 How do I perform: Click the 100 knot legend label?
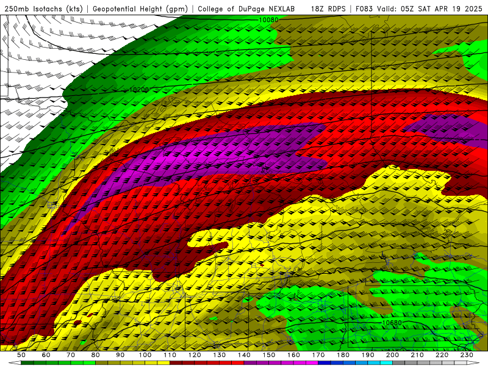(x=145, y=355)
